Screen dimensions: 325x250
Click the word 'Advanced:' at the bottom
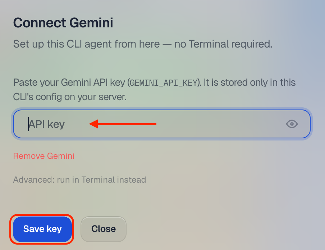pyautogui.click(x=34, y=180)
